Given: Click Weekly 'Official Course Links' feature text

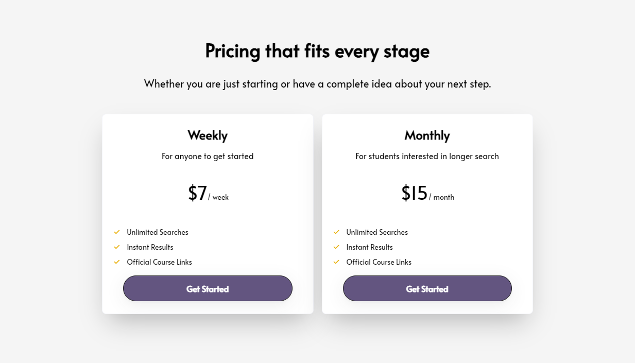Looking at the screenshot, I should pos(159,262).
